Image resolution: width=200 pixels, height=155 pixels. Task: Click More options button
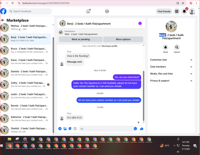123,39
